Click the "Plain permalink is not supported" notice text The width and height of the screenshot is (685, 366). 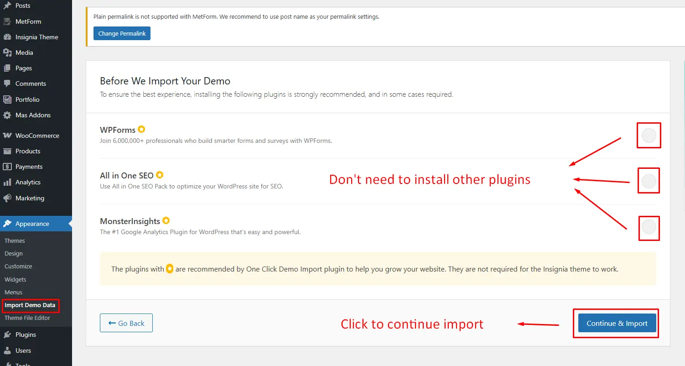click(236, 17)
